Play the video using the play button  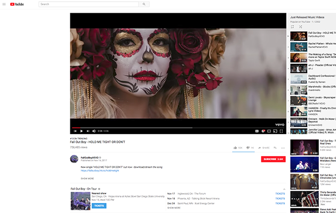point(81,130)
